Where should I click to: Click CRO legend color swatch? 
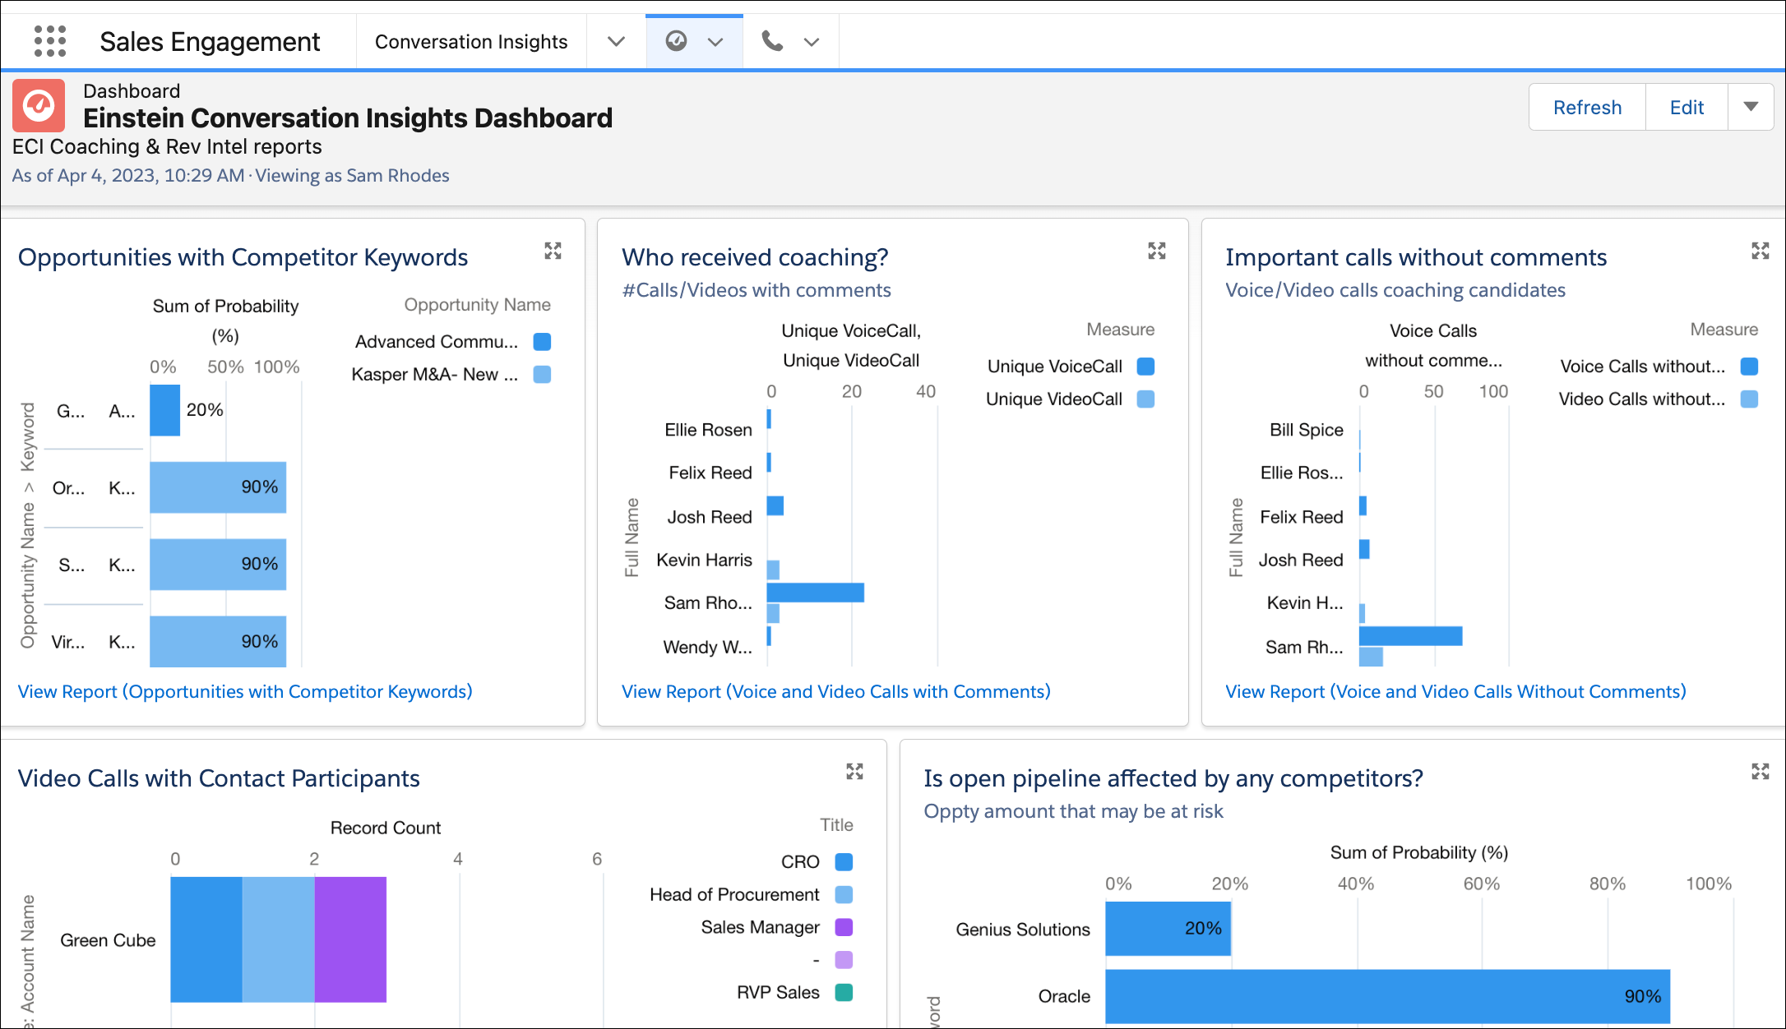(844, 861)
